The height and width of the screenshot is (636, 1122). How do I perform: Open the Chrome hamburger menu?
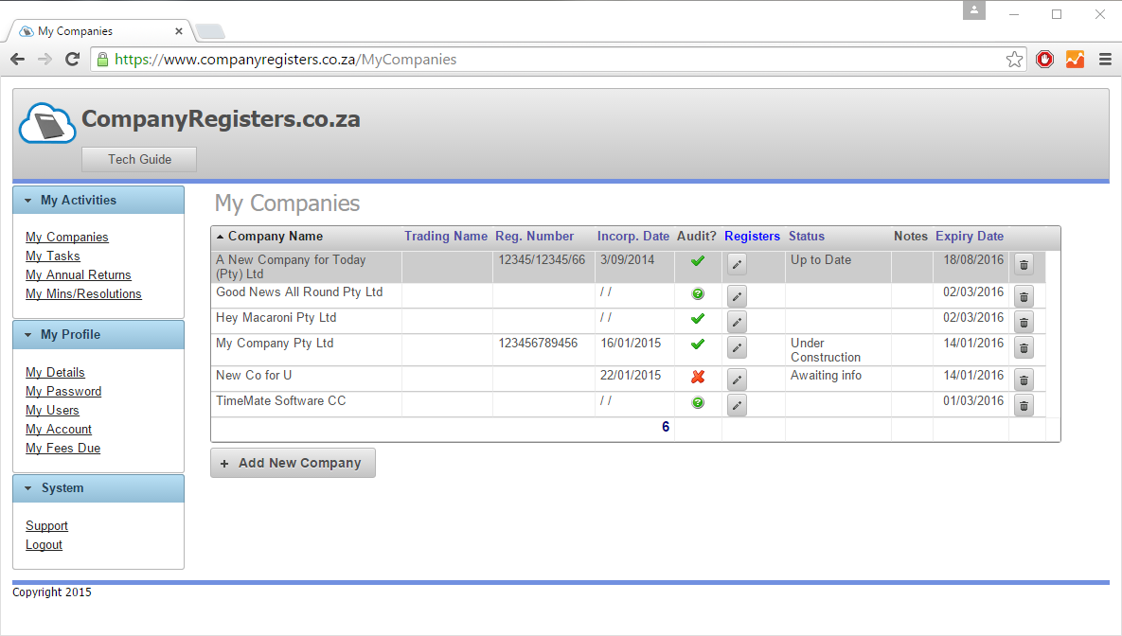1105,60
